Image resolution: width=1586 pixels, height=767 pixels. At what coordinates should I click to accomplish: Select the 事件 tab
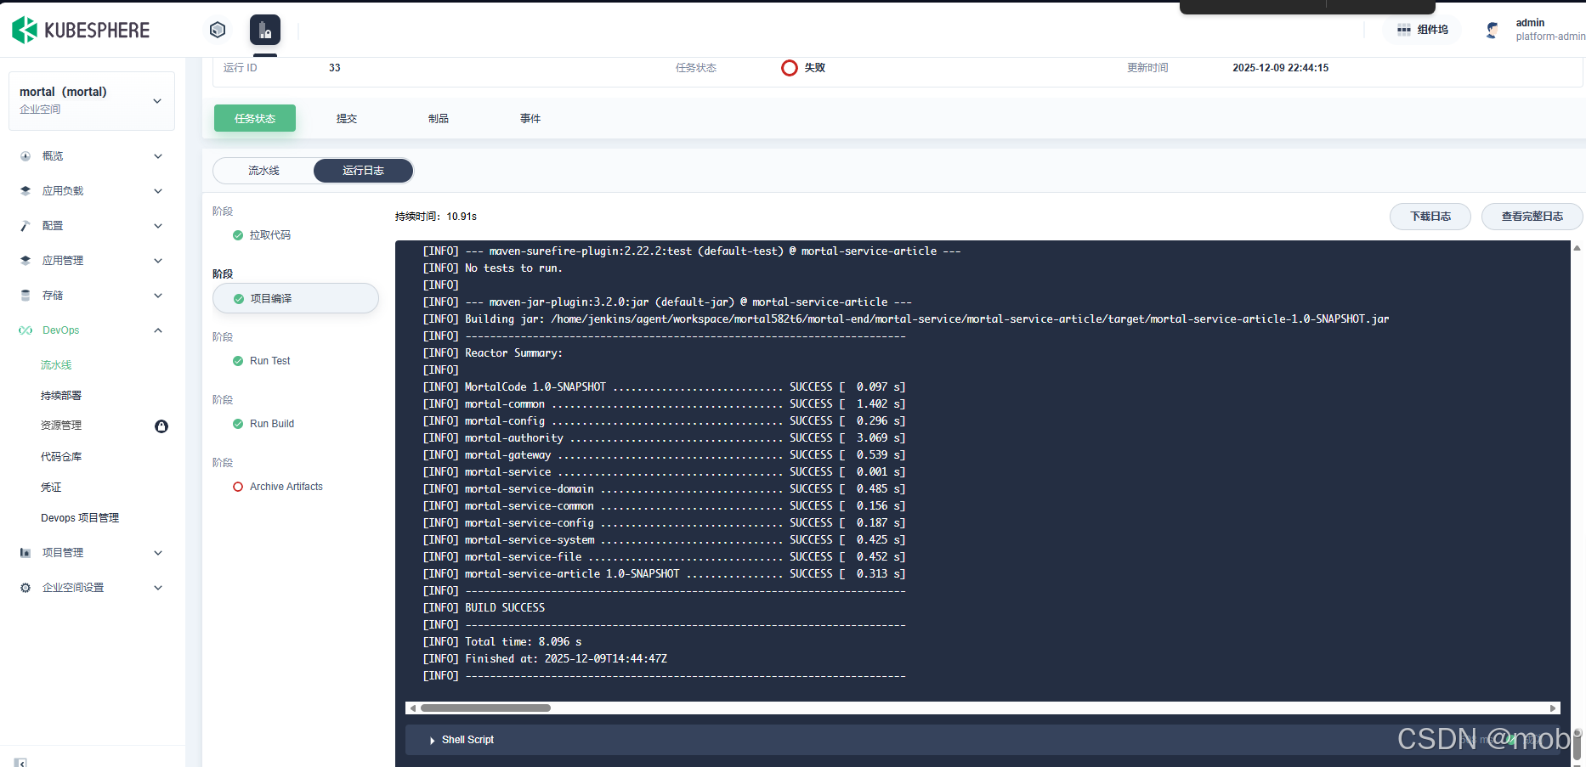tap(530, 119)
